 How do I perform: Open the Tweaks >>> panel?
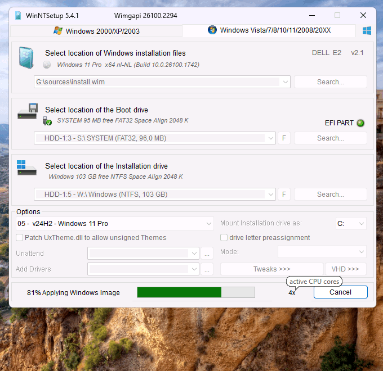pos(272,269)
